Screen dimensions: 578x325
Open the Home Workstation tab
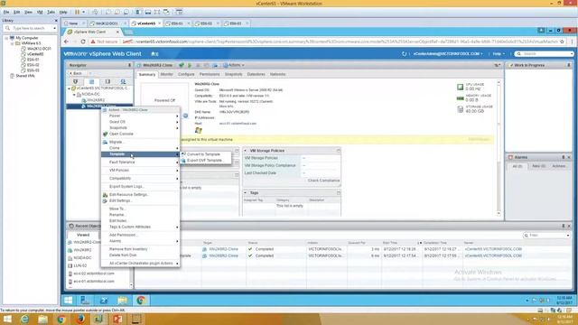[74, 23]
